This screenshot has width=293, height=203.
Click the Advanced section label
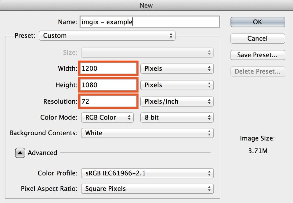pos(42,153)
